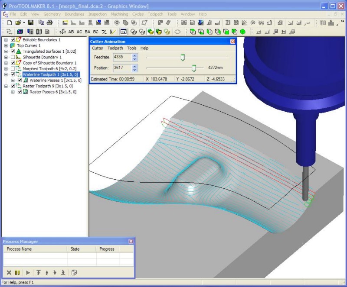
Task: Click the refresh icon in Process Manager
Action: click(74, 273)
